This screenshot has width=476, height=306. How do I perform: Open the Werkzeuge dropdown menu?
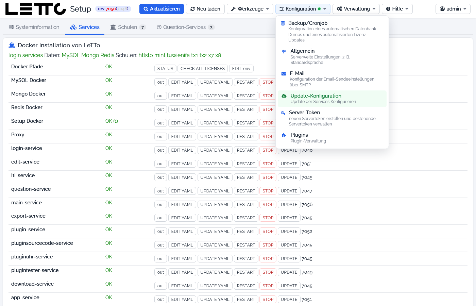(x=250, y=9)
